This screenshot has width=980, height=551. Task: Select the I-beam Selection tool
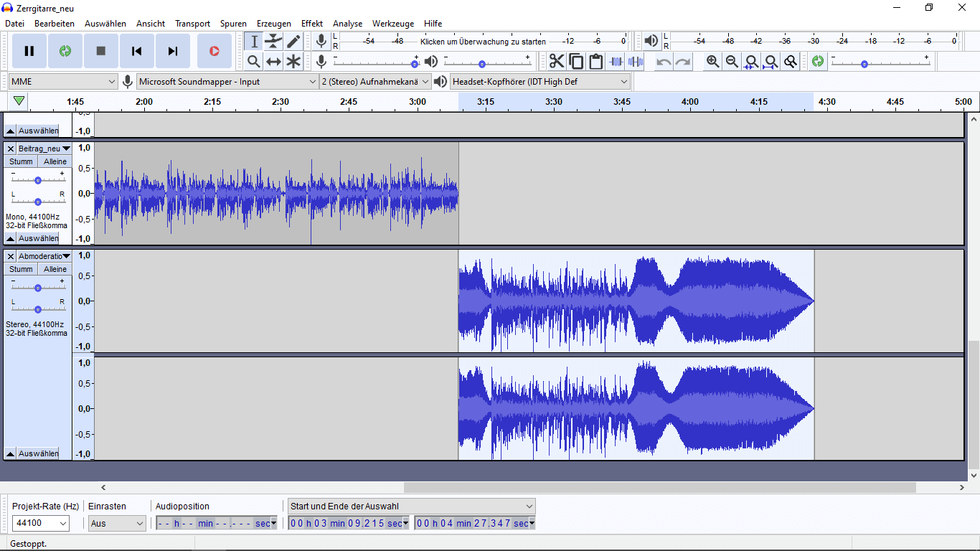254,42
